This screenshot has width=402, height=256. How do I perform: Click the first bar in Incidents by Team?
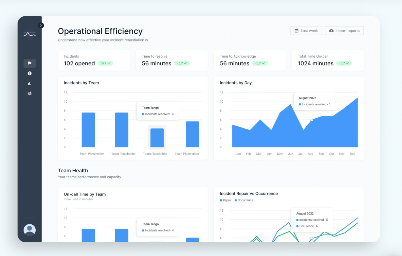tap(88, 130)
